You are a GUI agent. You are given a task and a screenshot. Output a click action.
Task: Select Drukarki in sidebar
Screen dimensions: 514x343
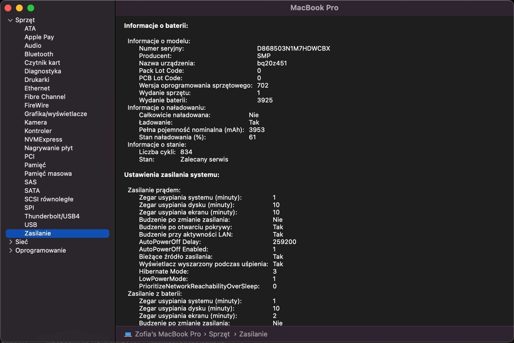click(x=37, y=80)
